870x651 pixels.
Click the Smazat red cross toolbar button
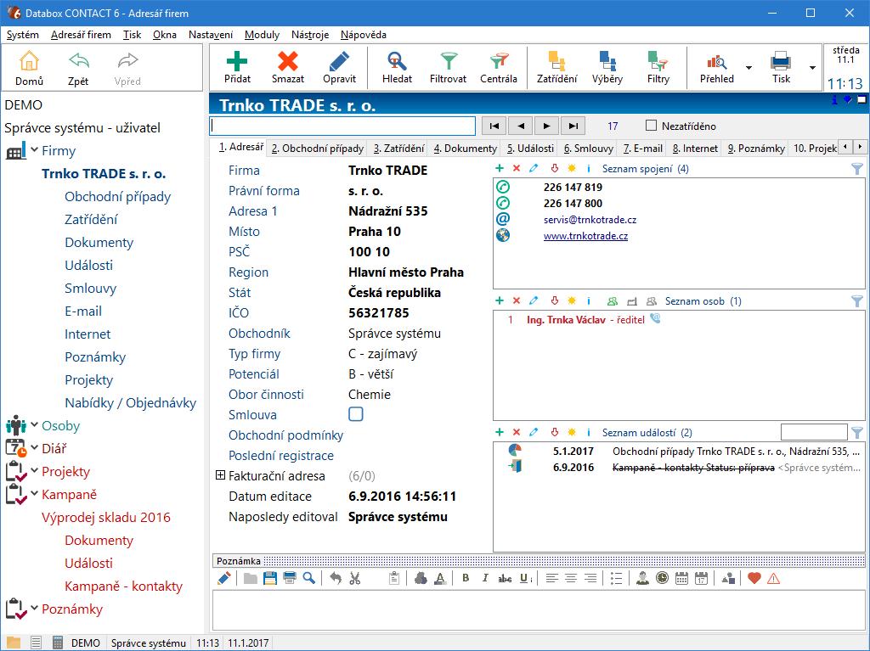click(287, 67)
